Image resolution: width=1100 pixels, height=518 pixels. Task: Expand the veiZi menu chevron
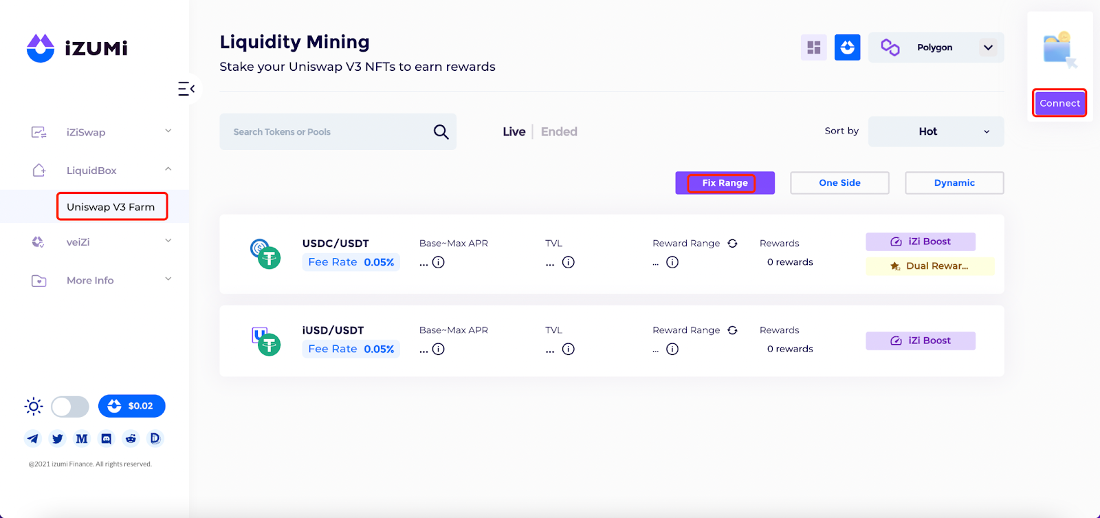click(x=168, y=241)
